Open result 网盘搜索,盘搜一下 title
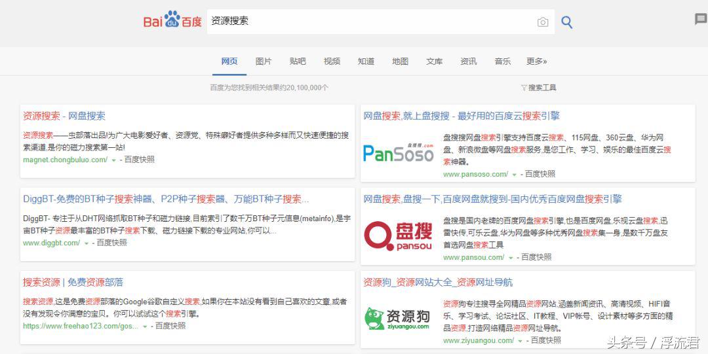Image resolution: width=708 pixels, height=354 pixels. tap(492, 199)
